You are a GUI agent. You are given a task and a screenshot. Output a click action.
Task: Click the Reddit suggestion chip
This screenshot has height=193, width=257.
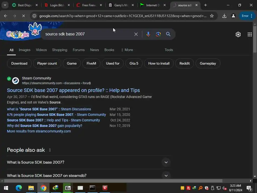coord(184,63)
